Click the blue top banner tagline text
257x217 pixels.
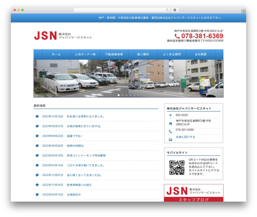click(160, 18)
